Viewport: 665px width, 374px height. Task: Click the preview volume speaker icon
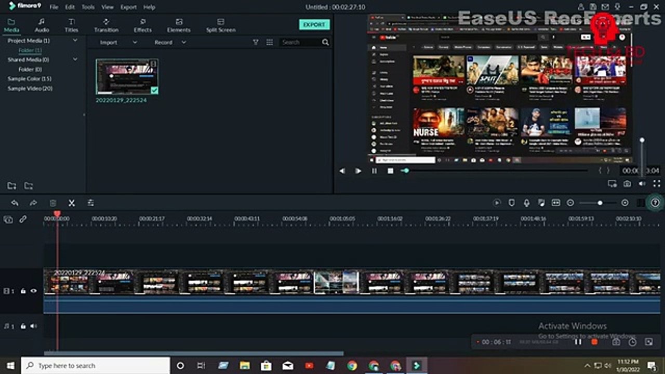point(642,183)
